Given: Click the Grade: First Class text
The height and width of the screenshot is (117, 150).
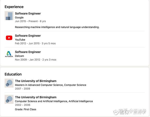Looking at the screenshot, I should [25, 109].
